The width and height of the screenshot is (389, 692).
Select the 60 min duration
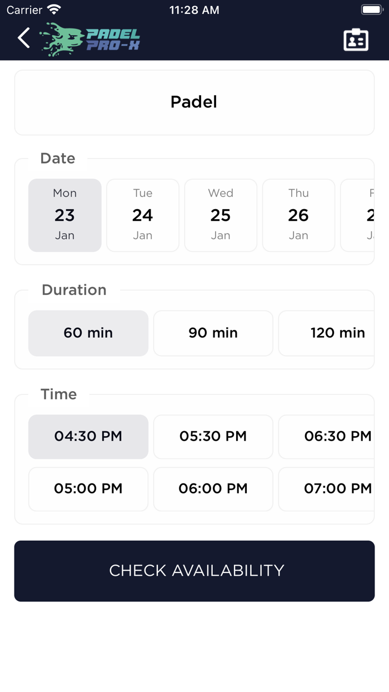88,333
